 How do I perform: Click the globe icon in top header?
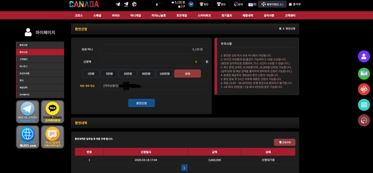pyautogui.click(x=134, y=4)
